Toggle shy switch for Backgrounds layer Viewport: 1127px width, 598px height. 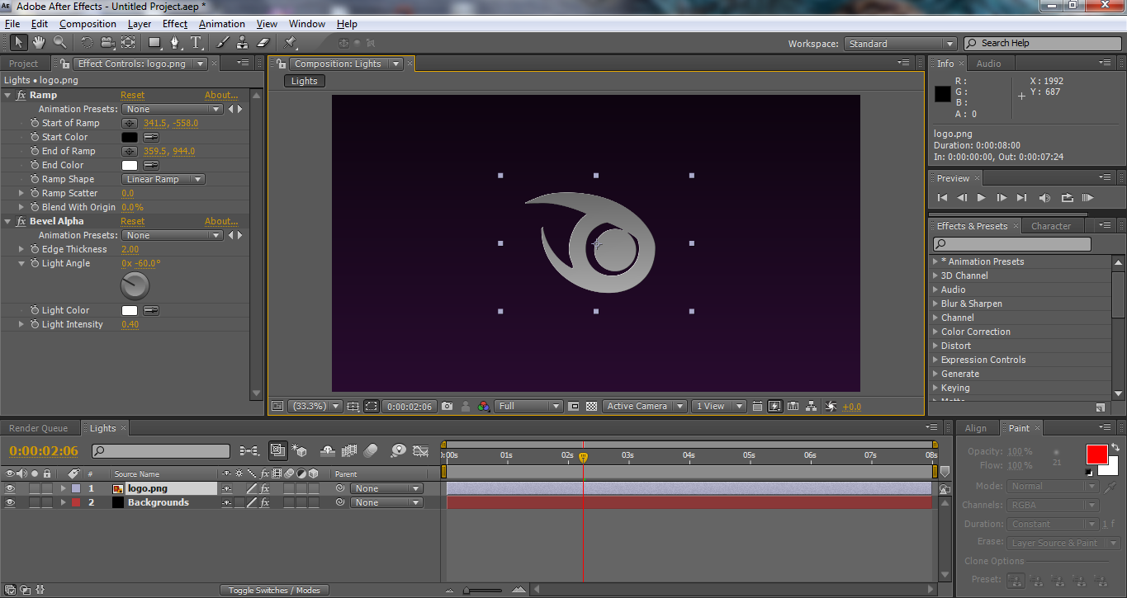click(226, 502)
